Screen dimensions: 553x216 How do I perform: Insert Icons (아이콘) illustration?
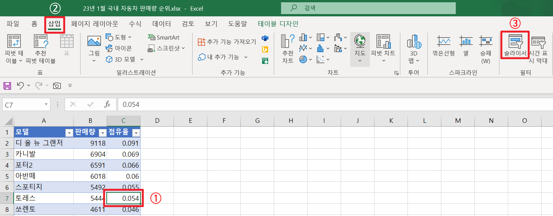[x=118, y=48]
